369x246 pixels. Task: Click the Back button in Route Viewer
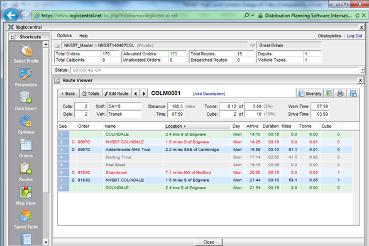(69, 94)
